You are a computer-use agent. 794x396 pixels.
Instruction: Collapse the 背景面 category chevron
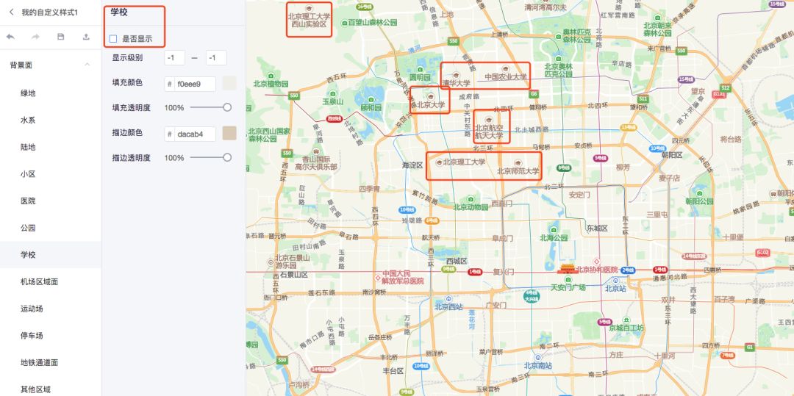[x=87, y=65]
